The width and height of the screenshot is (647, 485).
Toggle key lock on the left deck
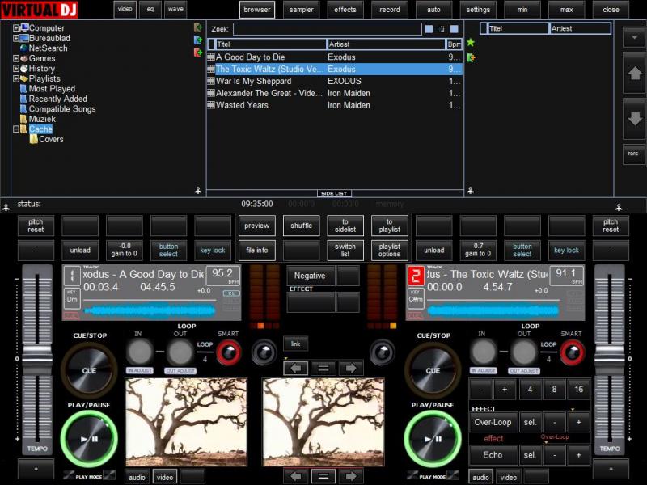click(x=213, y=251)
